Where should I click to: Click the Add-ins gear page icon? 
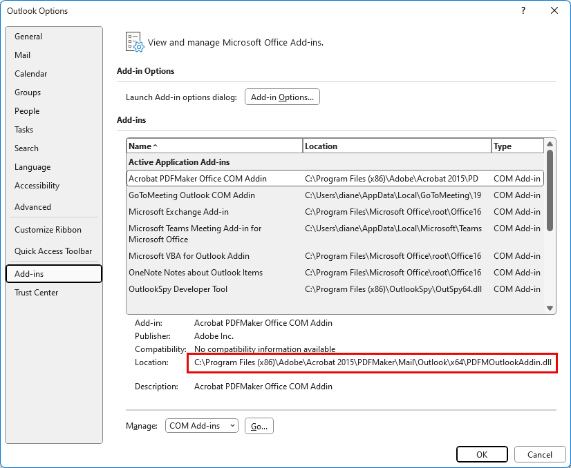pyautogui.click(x=134, y=42)
